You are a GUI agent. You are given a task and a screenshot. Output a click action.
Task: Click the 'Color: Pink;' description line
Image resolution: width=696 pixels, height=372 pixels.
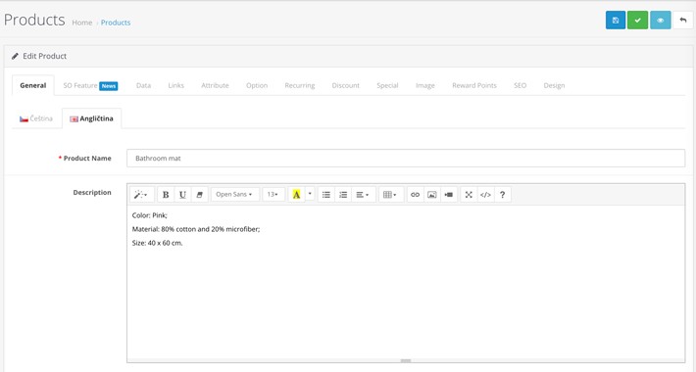click(x=150, y=215)
